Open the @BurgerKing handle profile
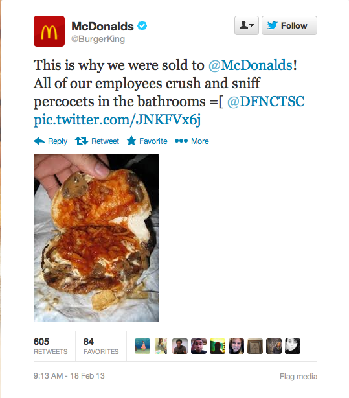The width and height of the screenshot is (349, 398). click(98, 39)
